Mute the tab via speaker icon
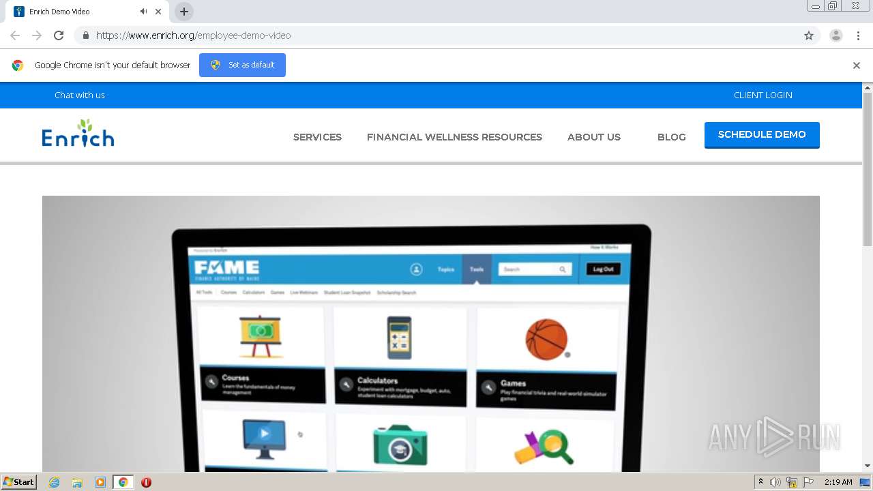Viewport: 873px width, 491px height. pos(143,12)
